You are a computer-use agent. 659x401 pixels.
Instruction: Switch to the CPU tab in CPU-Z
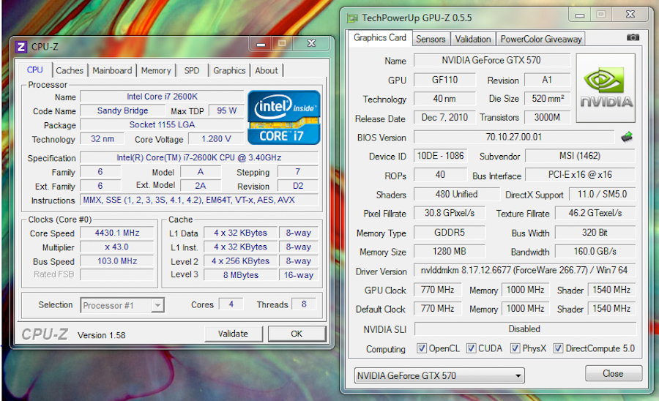35,70
